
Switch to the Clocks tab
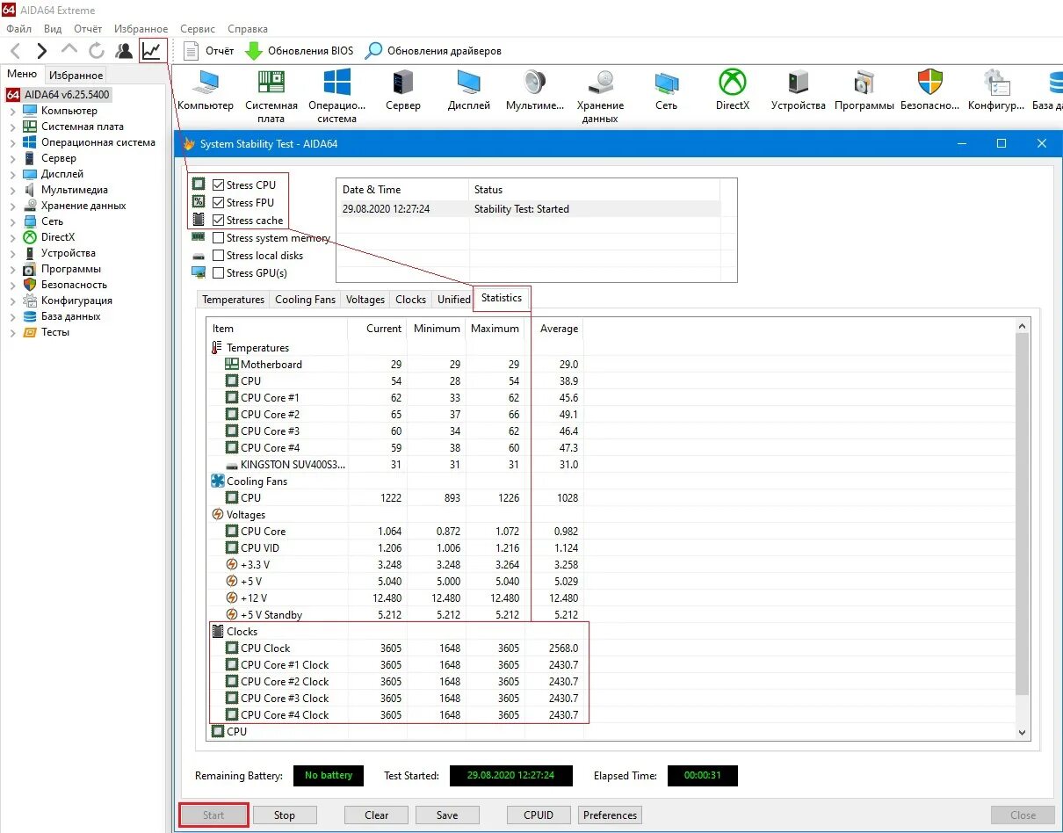410,300
